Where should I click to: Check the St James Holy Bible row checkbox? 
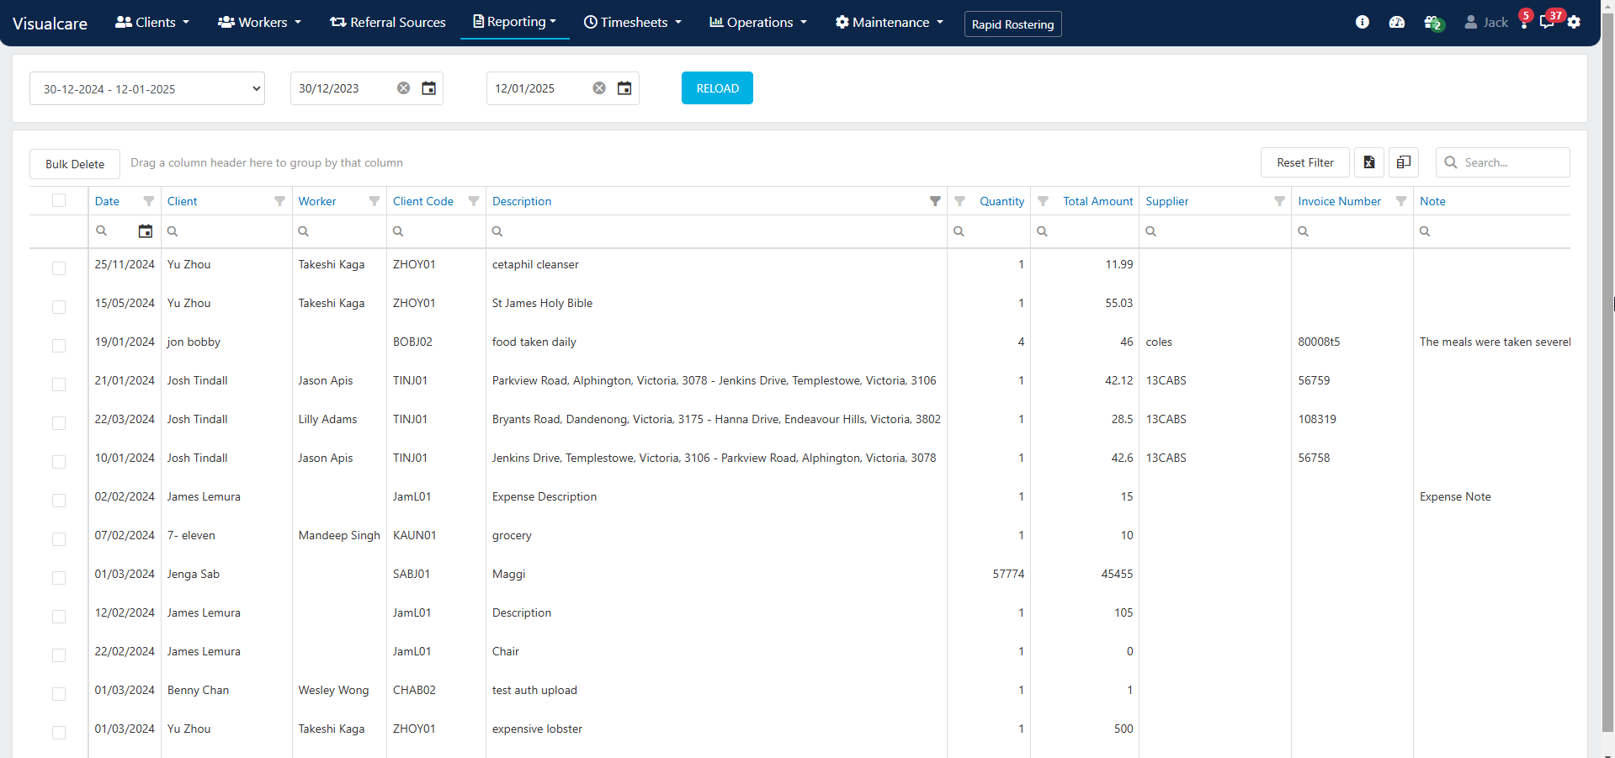(x=59, y=307)
